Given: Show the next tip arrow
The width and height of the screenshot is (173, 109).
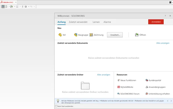Looking at the screenshot, I should pyautogui.click(x=171, y=101).
